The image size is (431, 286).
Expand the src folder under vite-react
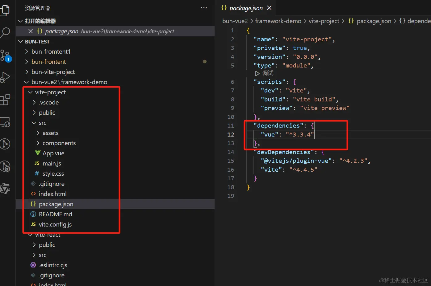pyautogui.click(x=34, y=255)
